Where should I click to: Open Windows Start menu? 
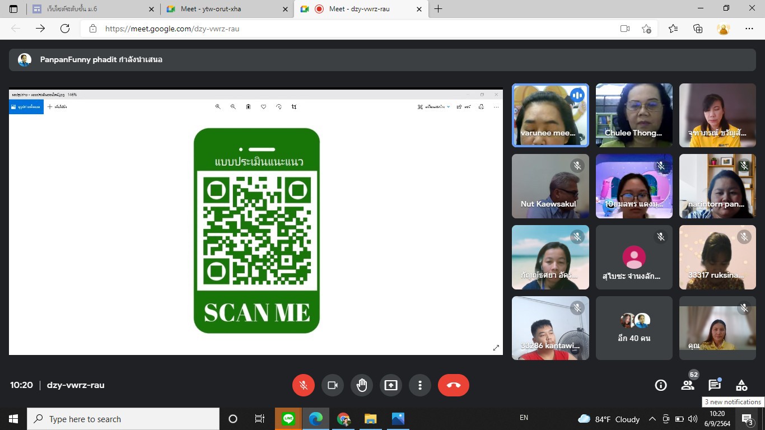click(13, 419)
